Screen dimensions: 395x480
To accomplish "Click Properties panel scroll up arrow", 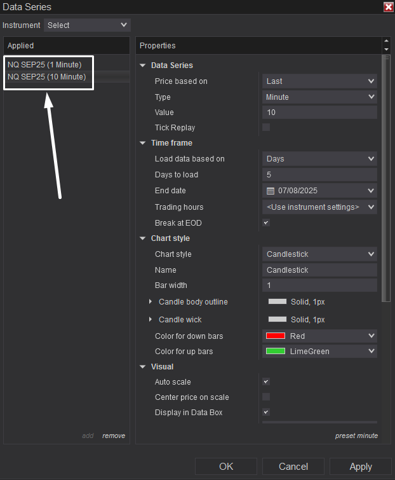I will 387,41.
